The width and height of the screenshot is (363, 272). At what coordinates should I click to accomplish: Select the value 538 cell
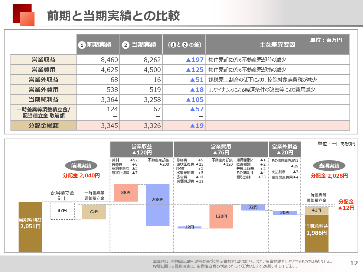coord(98,89)
